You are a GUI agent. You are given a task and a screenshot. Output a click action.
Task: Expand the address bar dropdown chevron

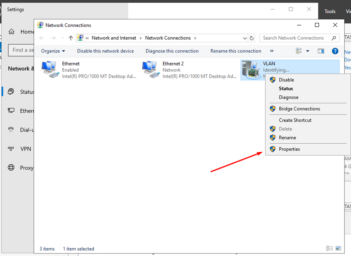[245, 38]
